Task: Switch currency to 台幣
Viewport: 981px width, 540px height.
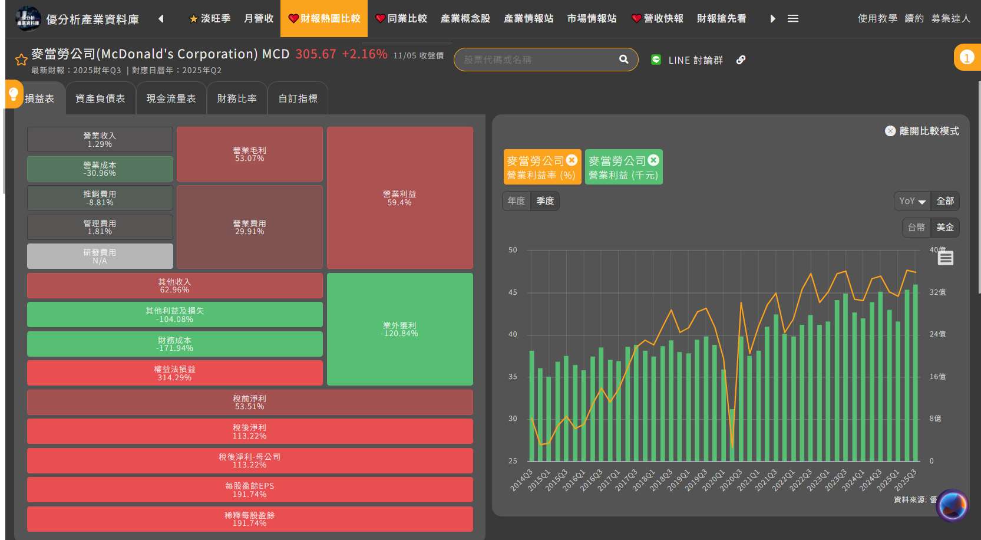Action: [x=916, y=228]
